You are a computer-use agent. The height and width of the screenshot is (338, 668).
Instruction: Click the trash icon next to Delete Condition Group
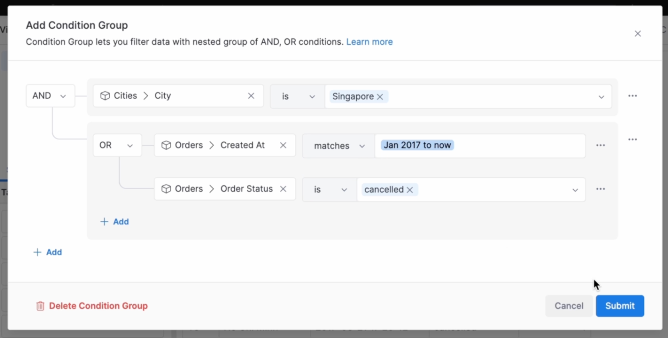[x=40, y=306]
